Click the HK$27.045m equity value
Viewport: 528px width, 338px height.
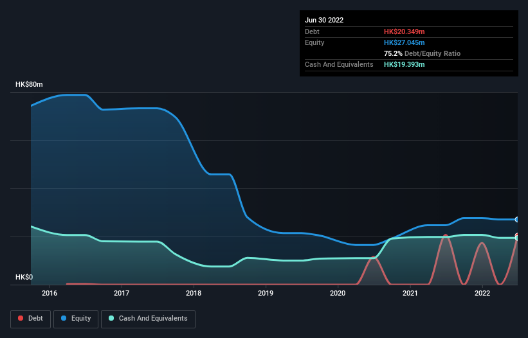tap(404, 42)
